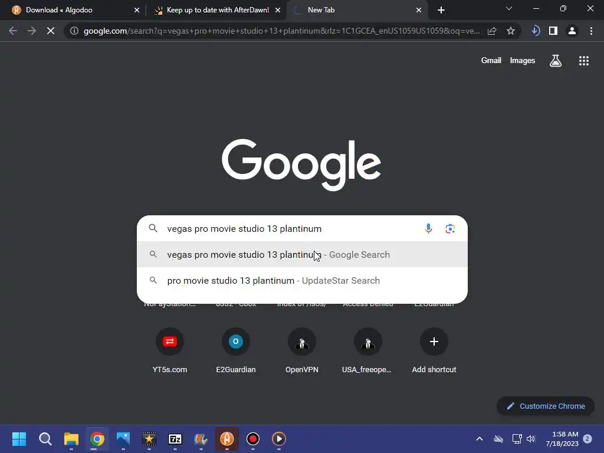
Task: Open Gmail link
Action: click(x=491, y=61)
